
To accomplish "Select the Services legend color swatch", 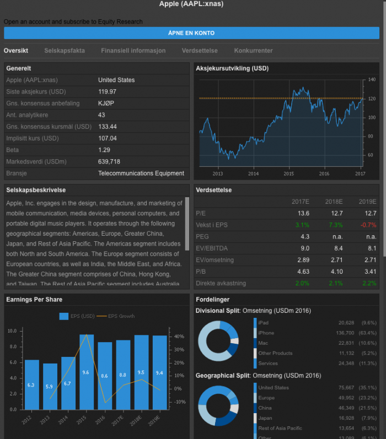I will click(255, 363).
